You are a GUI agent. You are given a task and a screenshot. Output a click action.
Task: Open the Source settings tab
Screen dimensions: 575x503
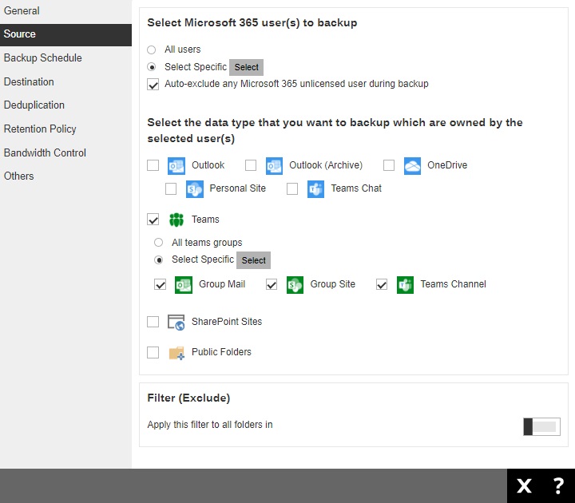pos(65,35)
